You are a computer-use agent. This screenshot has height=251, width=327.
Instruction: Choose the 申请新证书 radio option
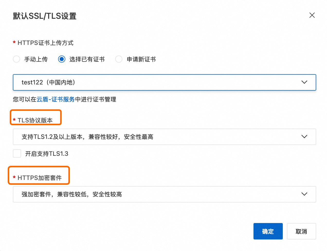[x=119, y=59]
